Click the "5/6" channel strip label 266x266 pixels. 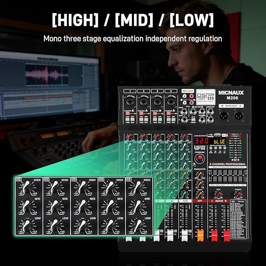click(x=185, y=201)
